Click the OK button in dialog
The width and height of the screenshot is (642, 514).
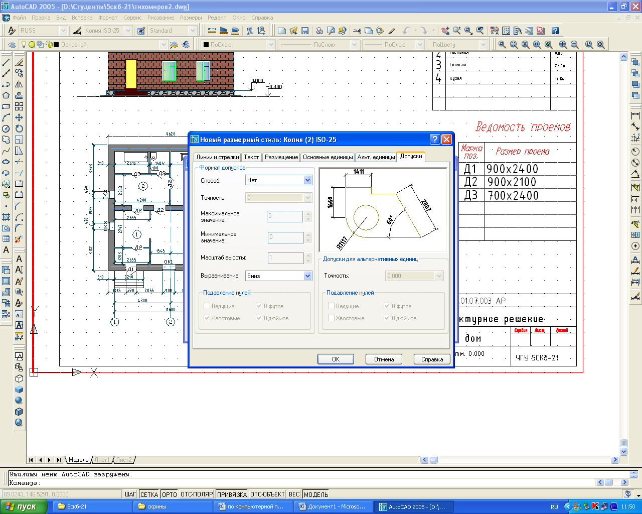[336, 359]
